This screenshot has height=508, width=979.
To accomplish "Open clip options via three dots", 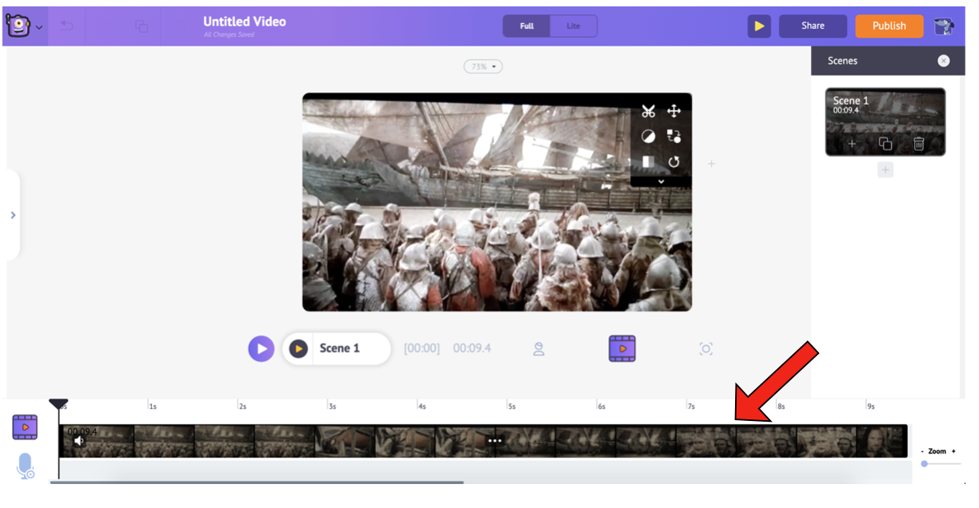I will pyautogui.click(x=495, y=441).
